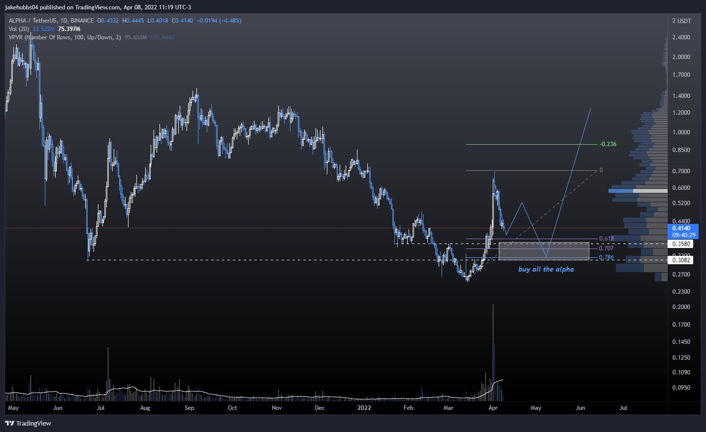Select the 0.786 Fibonacci level label
The image size is (706, 432).
606,257
